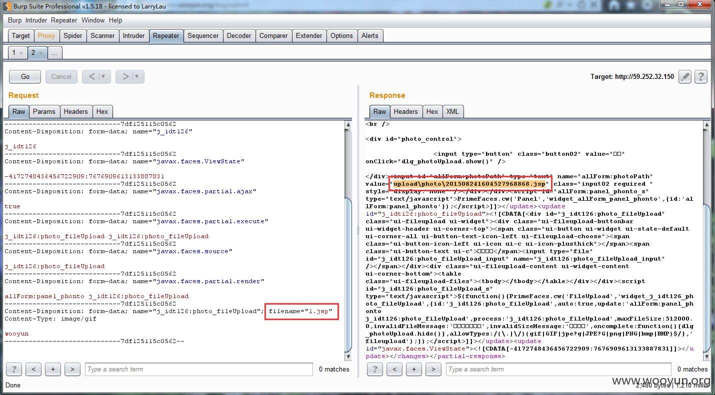Viewport: 715px width, 395px height.
Task: Show Request Params view
Action: pyautogui.click(x=44, y=111)
